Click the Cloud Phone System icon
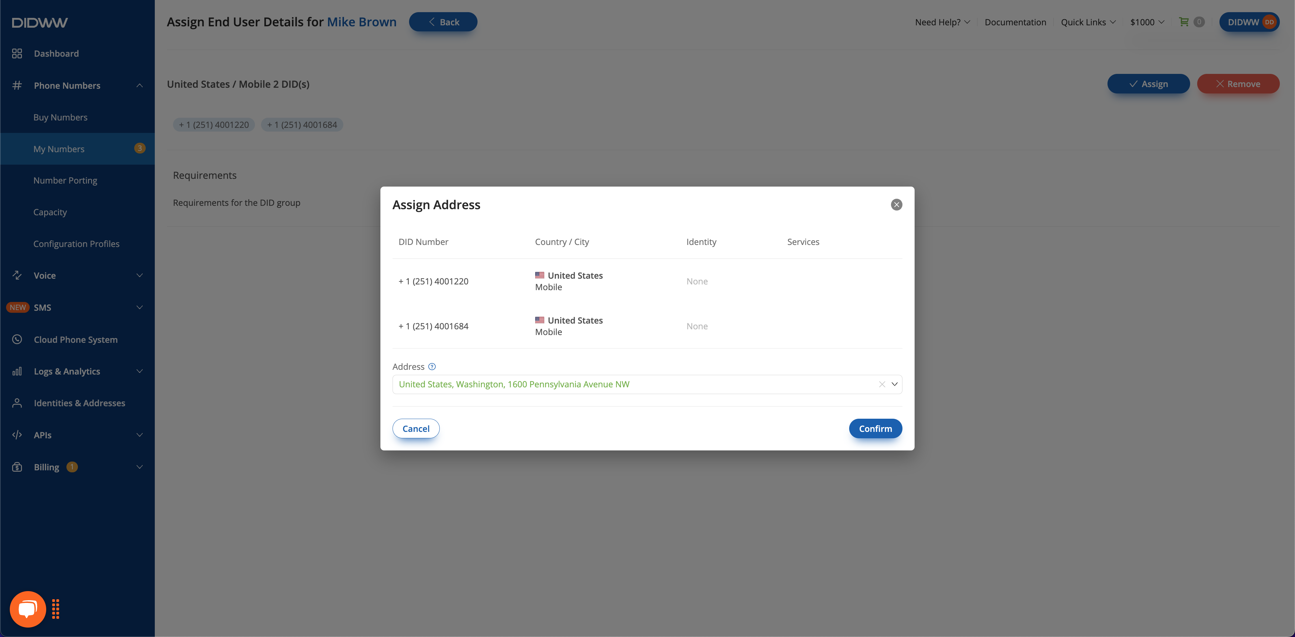 pos(17,339)
